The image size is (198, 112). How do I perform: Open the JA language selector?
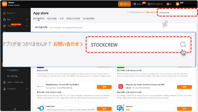pos(169,4)
